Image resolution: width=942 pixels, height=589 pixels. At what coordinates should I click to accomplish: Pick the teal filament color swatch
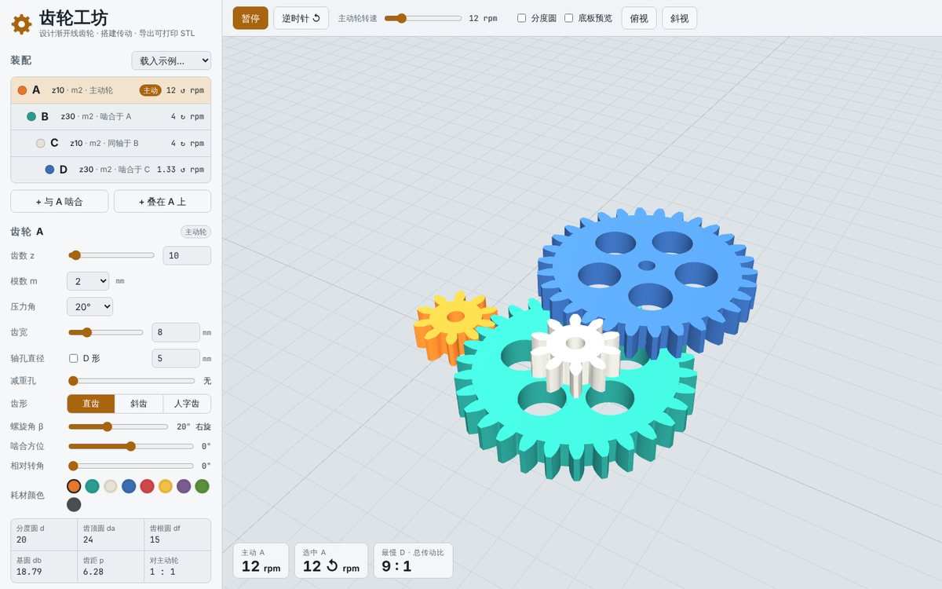pyautogui.click(x=92, y=486)
